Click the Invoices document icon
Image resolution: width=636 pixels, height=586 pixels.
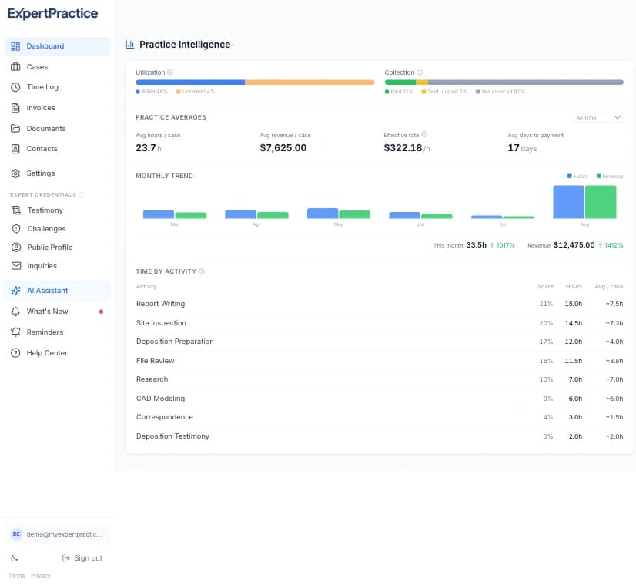click(15, 108)
